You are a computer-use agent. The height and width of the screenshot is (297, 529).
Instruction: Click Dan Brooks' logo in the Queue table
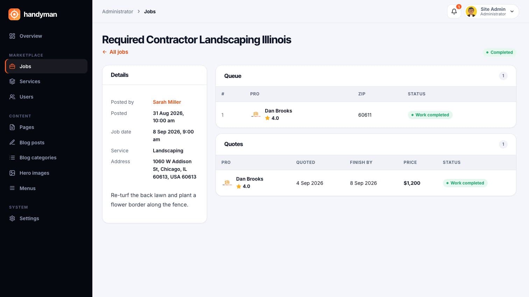(x=256, y=115)
